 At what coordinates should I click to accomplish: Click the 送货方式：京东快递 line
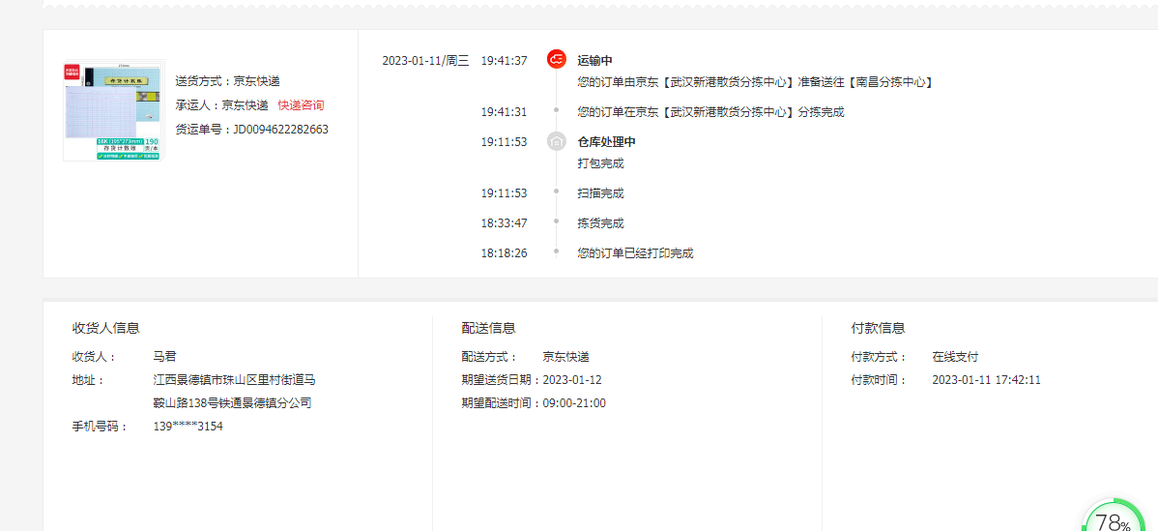tap(227, 81)
